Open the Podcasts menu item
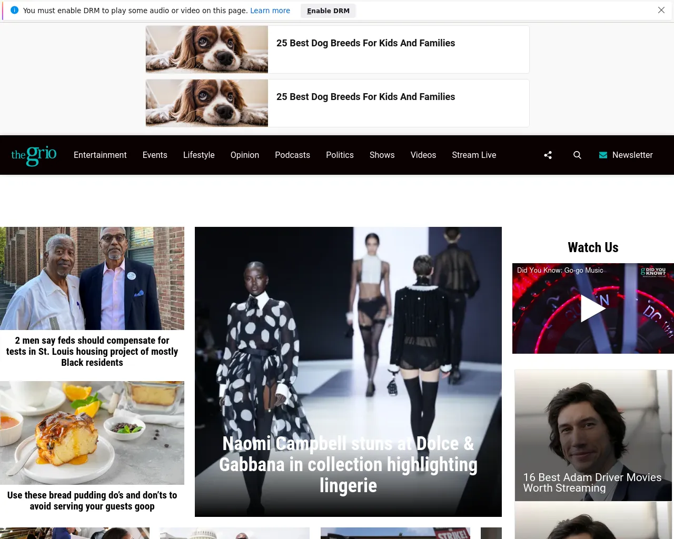 pos(292,155)
